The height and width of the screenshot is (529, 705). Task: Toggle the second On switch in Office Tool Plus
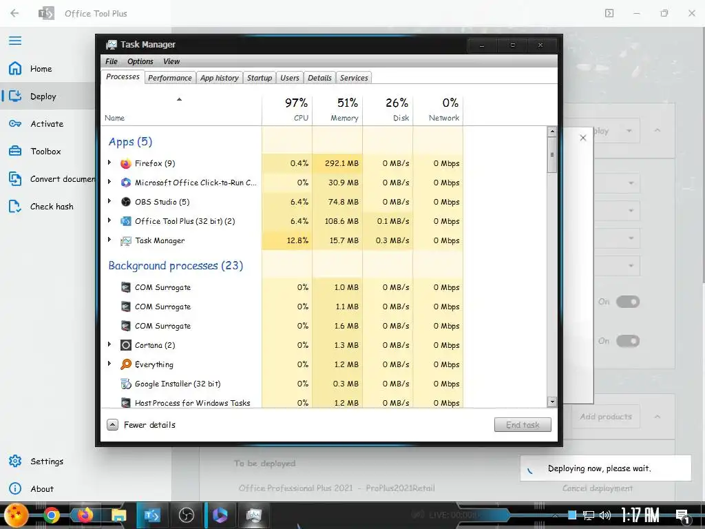tap(628, 341)
